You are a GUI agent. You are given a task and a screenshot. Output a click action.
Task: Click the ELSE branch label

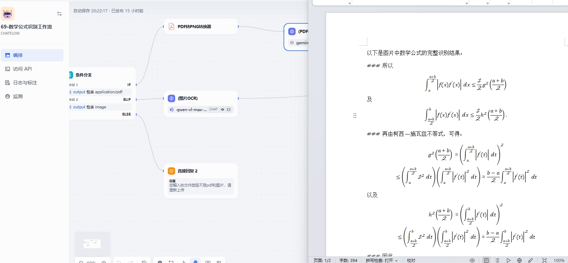pos(126,114)
